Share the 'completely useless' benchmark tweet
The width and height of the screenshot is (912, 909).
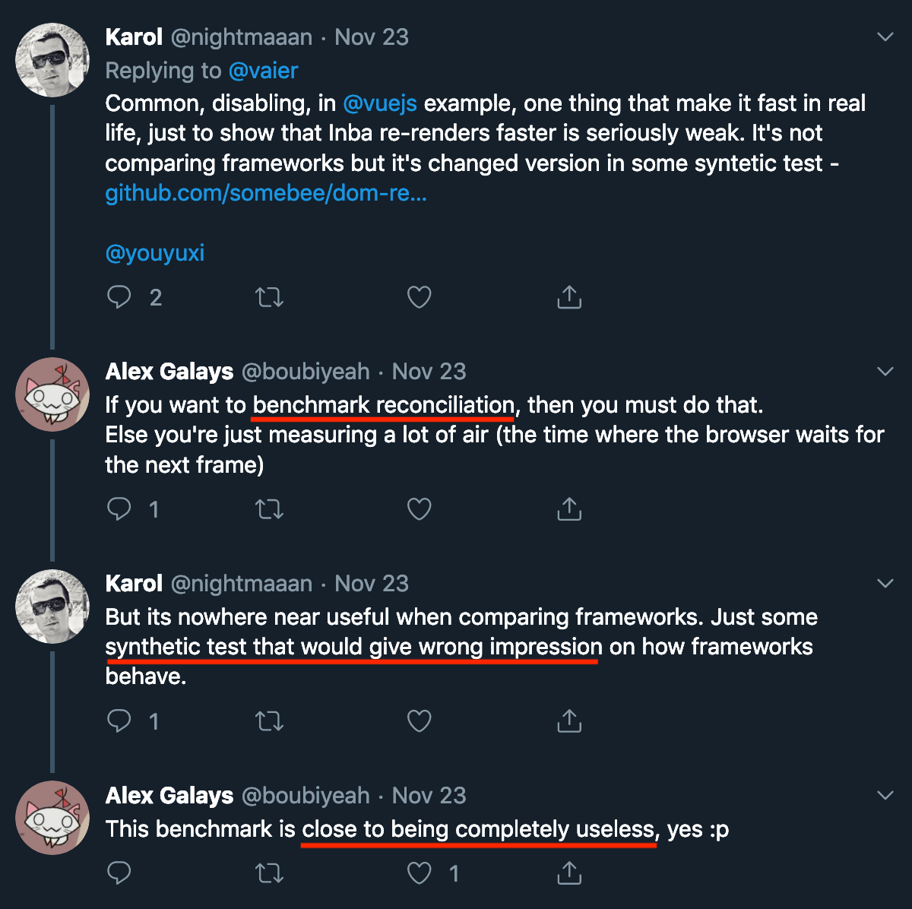pyautogui.click(x=569, y=873)
